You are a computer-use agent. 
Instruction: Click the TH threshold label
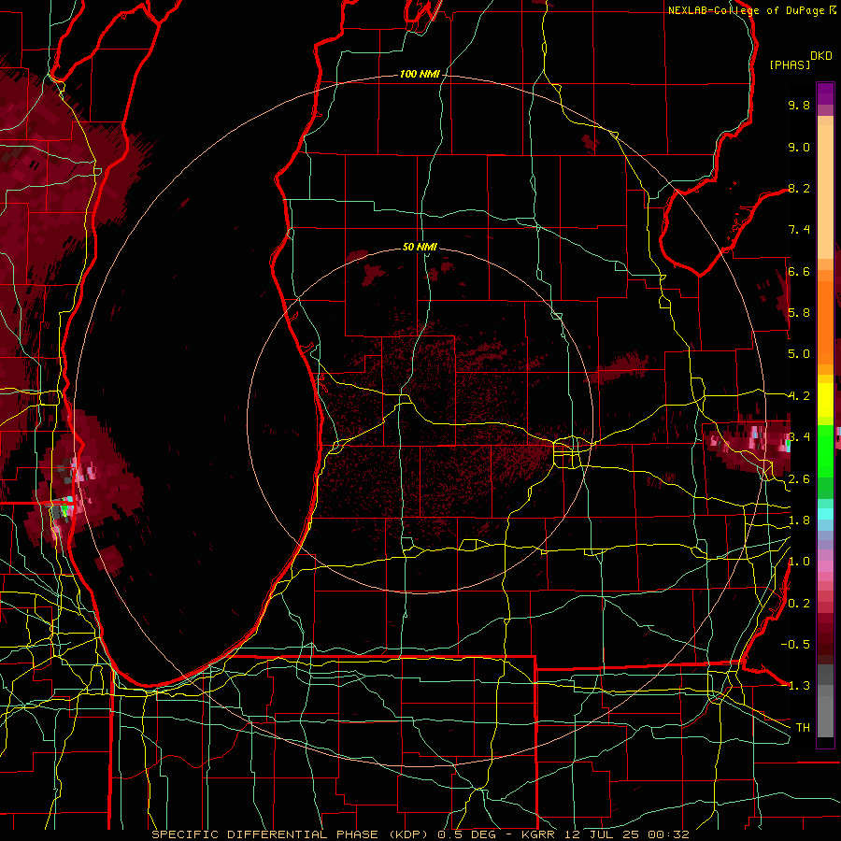[803, 728]
